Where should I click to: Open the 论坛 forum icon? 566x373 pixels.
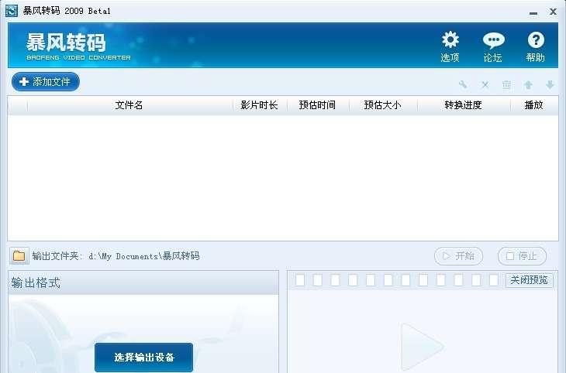point(493,47)
